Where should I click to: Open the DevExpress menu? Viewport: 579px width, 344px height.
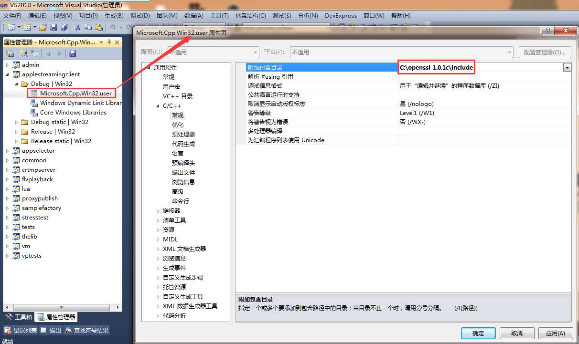(341, 15)
